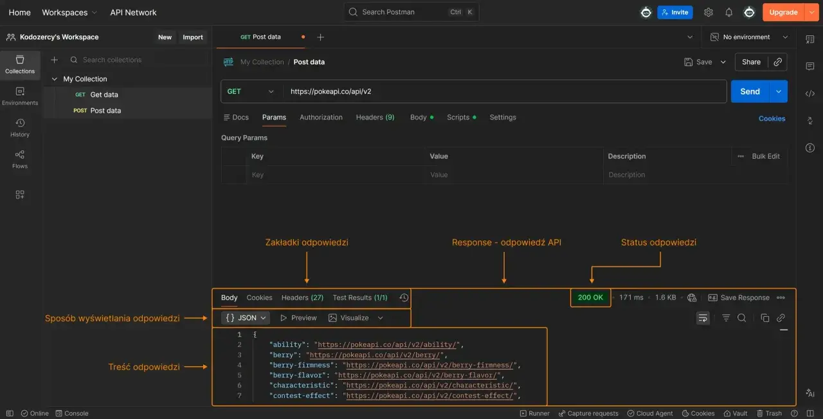Click the Send button
This screenshot has height=419, width=823.
click(750, 91)
